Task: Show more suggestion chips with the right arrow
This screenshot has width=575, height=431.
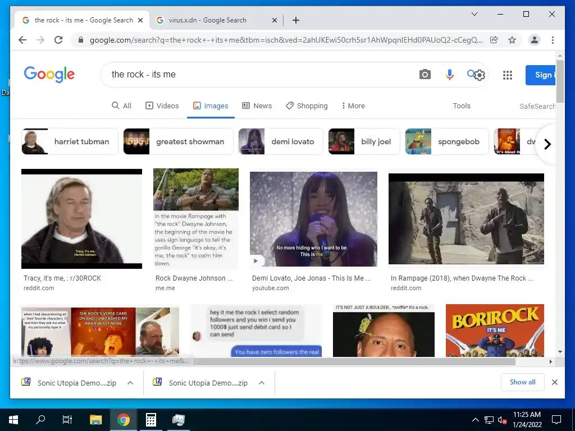Action: 547,144
